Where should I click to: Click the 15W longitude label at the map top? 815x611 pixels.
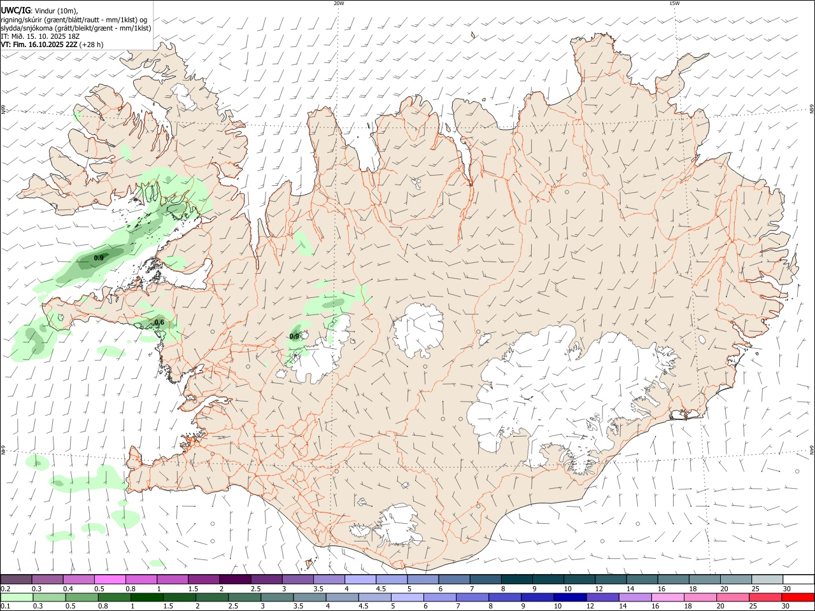tap(674, 3)
